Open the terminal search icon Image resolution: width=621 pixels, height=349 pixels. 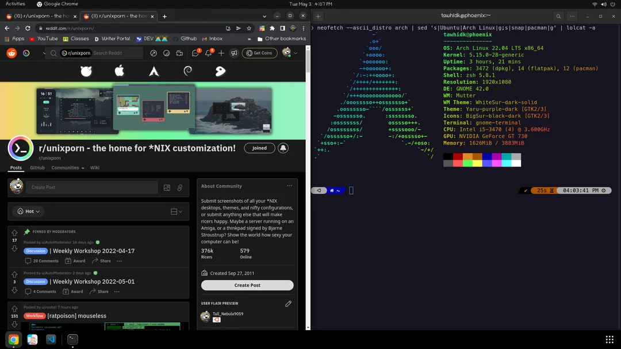[x=558, y=16]
